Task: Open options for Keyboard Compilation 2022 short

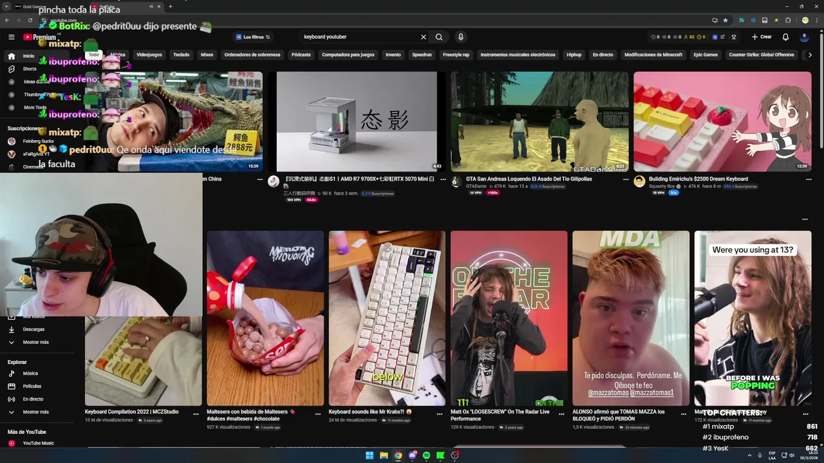Action: pyautogui.click(x=196, y=414)
